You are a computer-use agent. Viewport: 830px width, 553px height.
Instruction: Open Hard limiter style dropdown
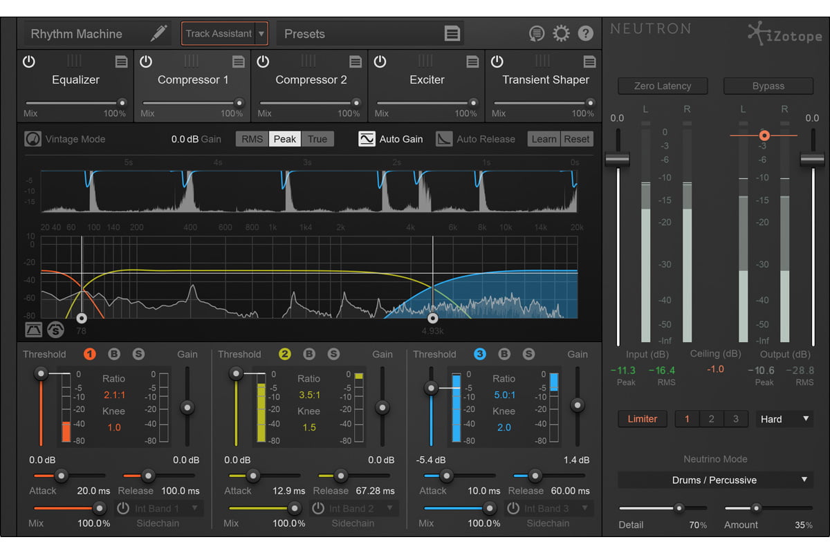click(x=784, y=419)
